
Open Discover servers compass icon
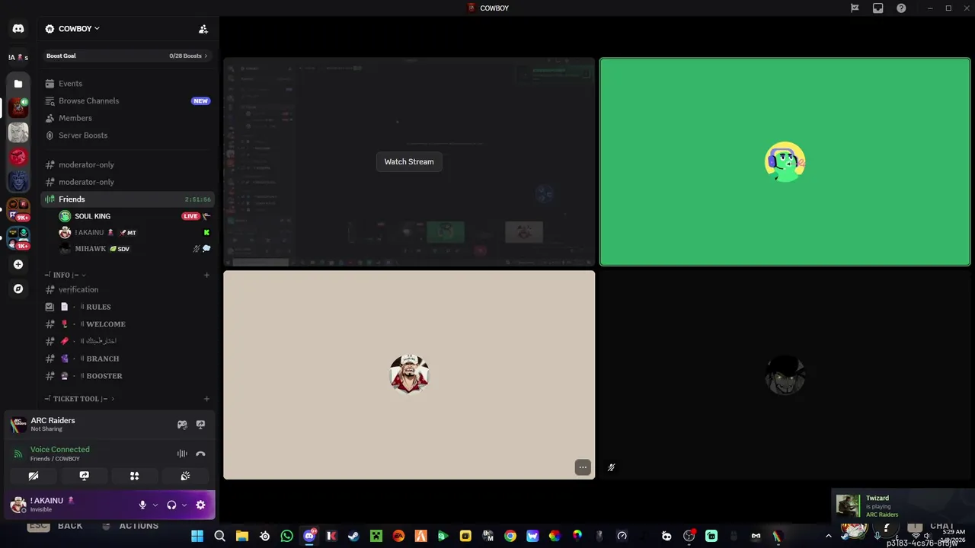point(18,289)
